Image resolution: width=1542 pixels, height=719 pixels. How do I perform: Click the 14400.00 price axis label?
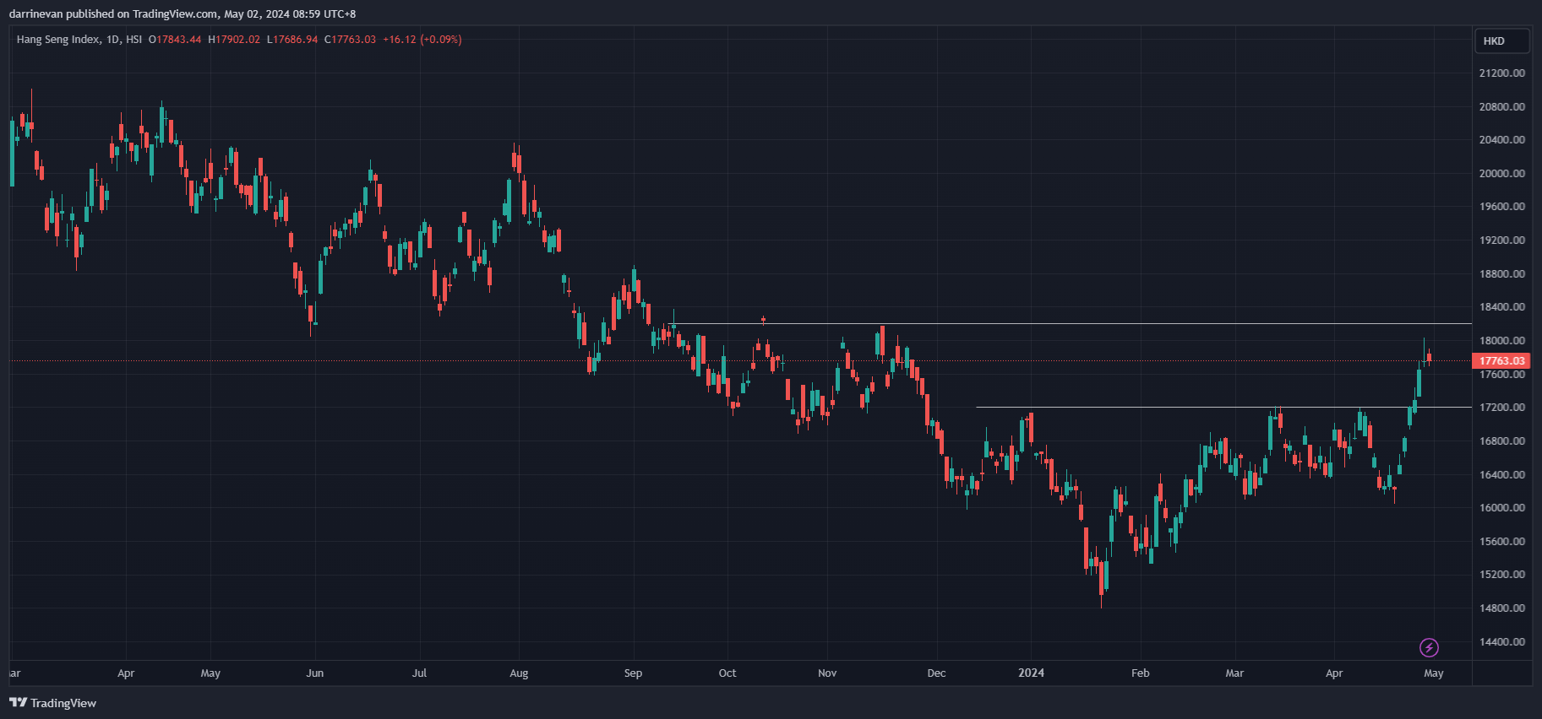click(x=1501, y=641)
